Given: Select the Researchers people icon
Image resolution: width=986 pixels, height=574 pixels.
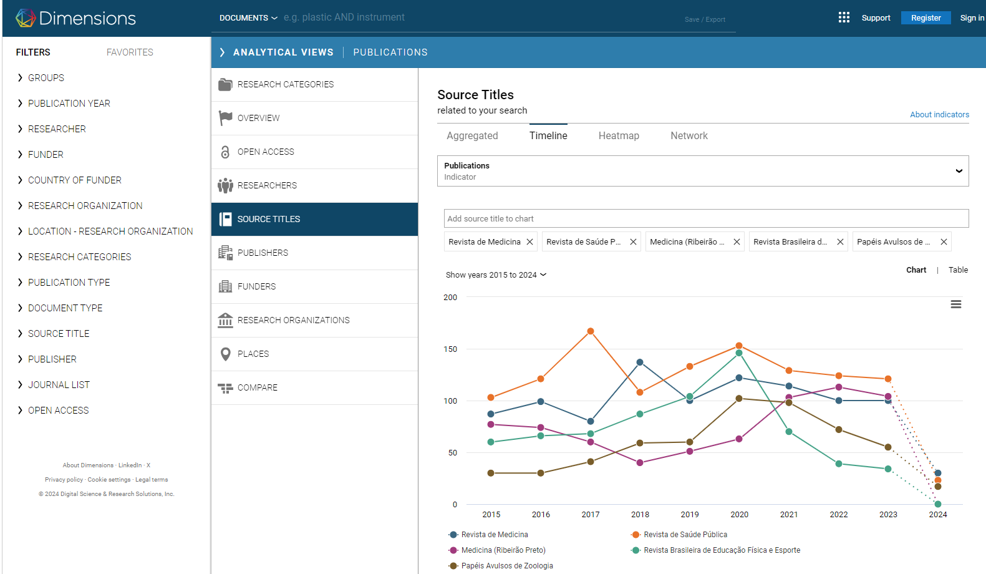Looking at the screenshot, I should (x=225, y=185).
